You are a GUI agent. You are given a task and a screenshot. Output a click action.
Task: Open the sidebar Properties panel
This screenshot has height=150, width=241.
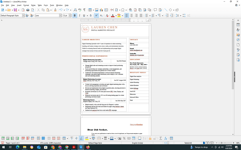[238, 25]
